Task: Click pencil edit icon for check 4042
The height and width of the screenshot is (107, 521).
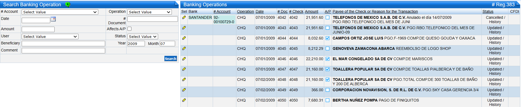Action: click(184, 17)
